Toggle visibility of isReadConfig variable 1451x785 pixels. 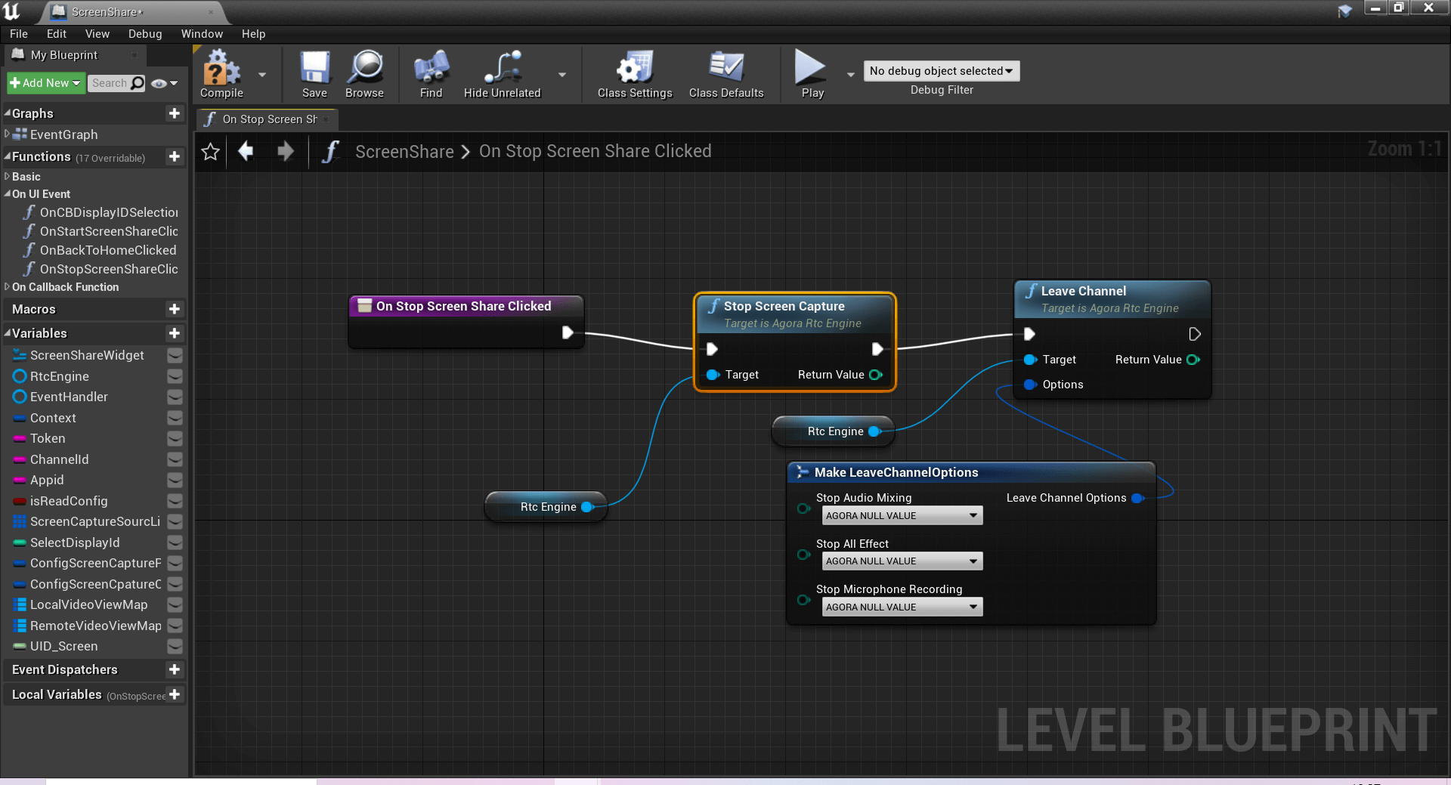(175, 501)
